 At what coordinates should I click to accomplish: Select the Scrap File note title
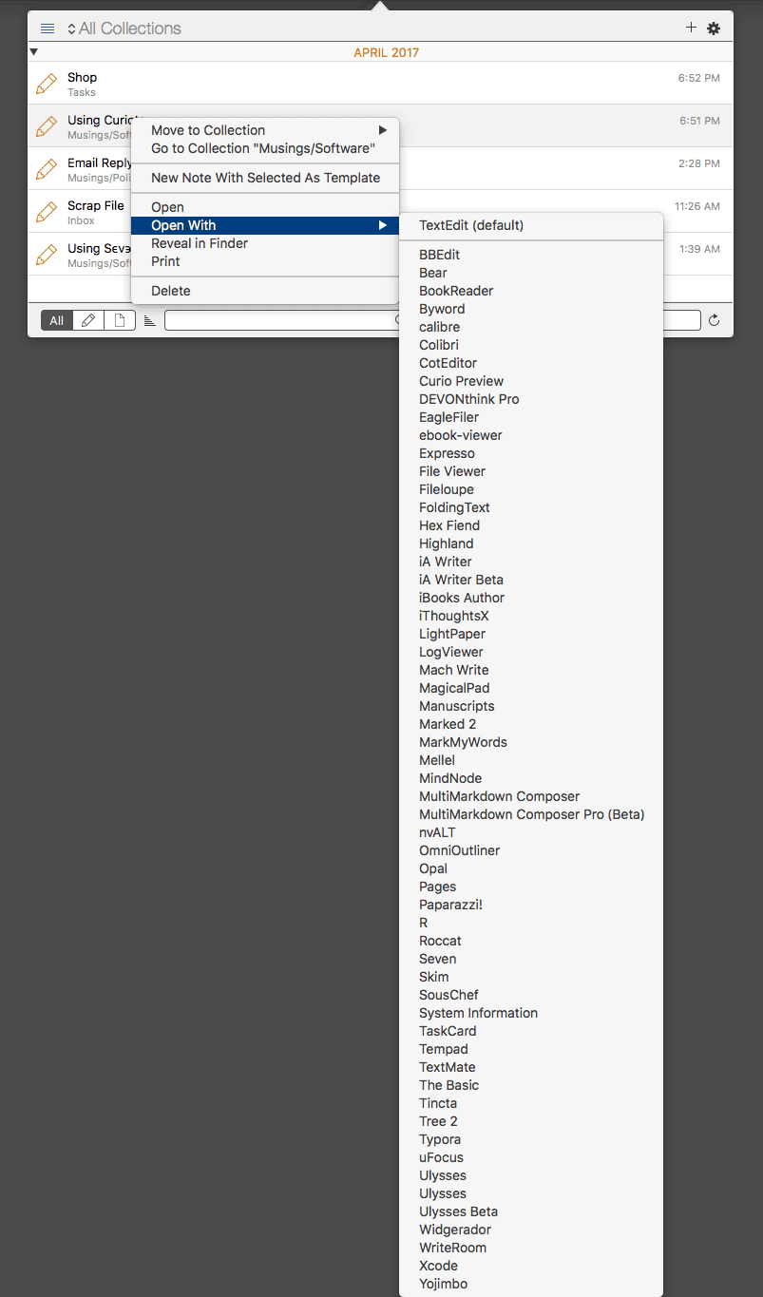coord(96,205)
